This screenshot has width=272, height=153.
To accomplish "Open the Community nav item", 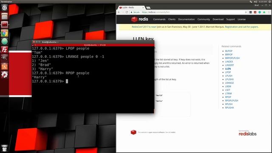I will pyautogui.click(x=204, y=19).
